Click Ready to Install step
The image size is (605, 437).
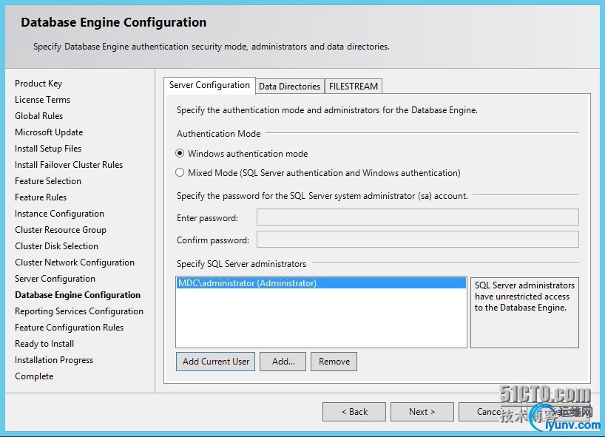click(x=44, y=344)
